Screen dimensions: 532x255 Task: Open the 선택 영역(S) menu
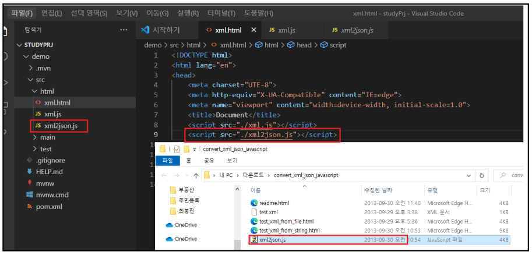pyautogui.click(x=89, y=13)
